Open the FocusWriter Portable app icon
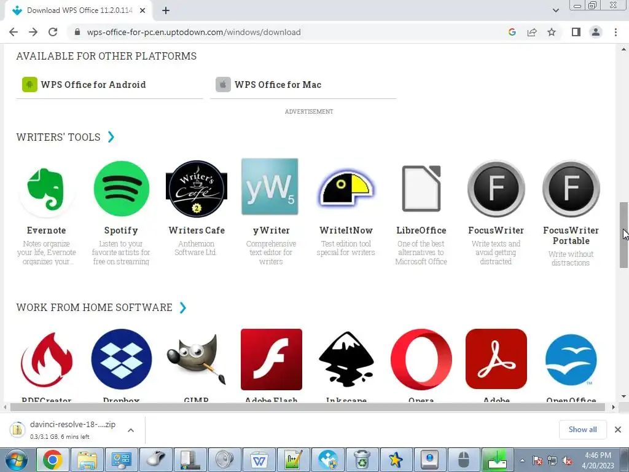 pyautogui.click(x=571, y=188)
